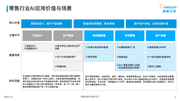Click the ⑤仓储与商品库存管理 box
This screenshot has width=180, height=101.
coord(99,47)
